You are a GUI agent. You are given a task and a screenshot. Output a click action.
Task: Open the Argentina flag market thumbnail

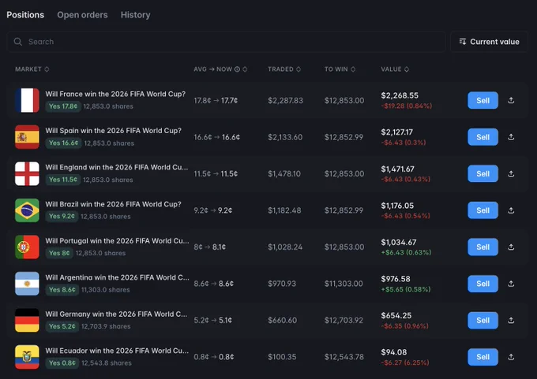[27, 284]
